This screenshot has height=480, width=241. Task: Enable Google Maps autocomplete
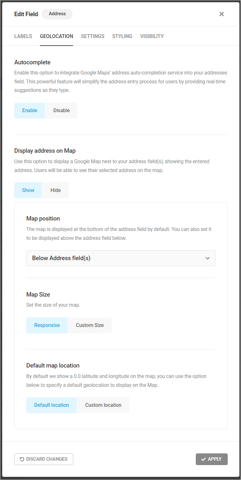(29, 110)
